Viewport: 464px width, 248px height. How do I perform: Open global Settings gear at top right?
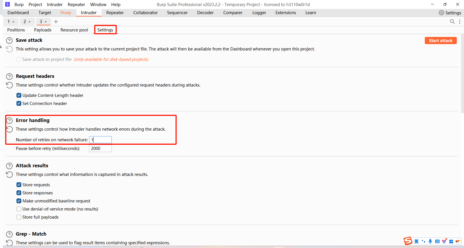pyautogui.click(x=450, y=13)
